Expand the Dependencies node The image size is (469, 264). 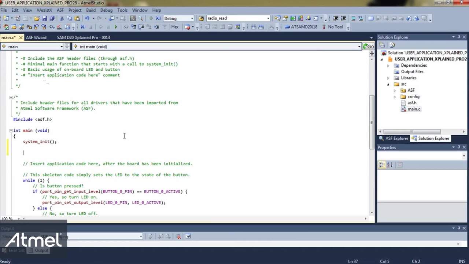tap(388, 66)
